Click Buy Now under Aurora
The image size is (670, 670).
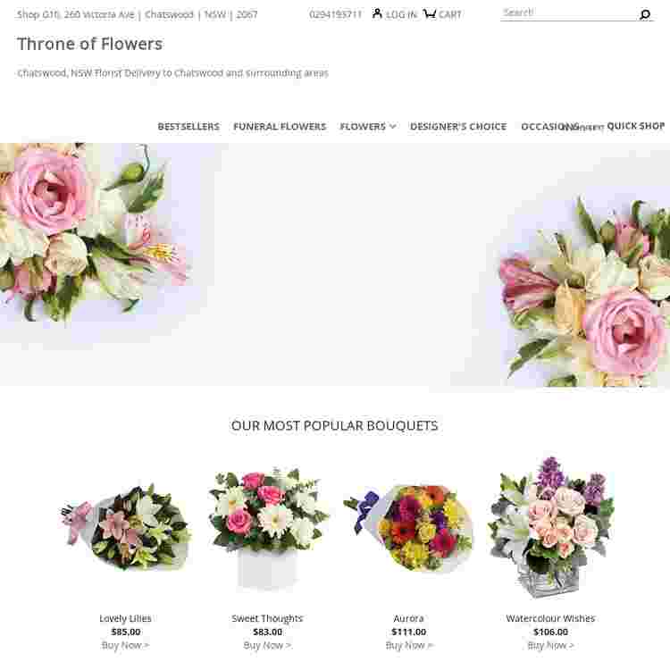click(409, 645)
